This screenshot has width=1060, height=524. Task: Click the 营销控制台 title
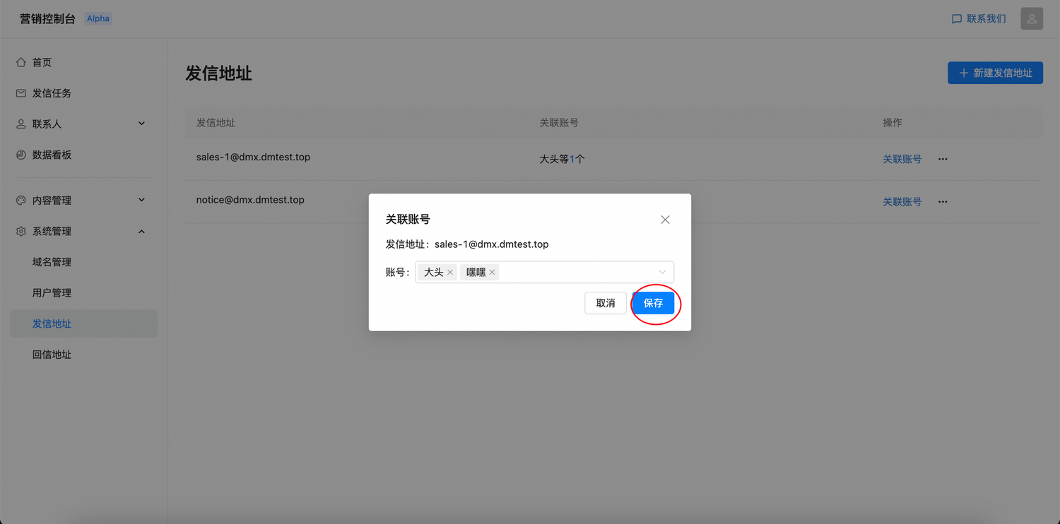(x=47, y=19)
